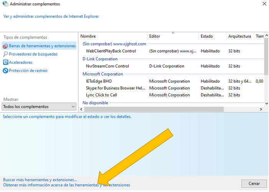The height and width of the screenshot is (192, 269).
Task: Click the Internet Explorer add-ons title icon
Action: click(x=5, y=4)
